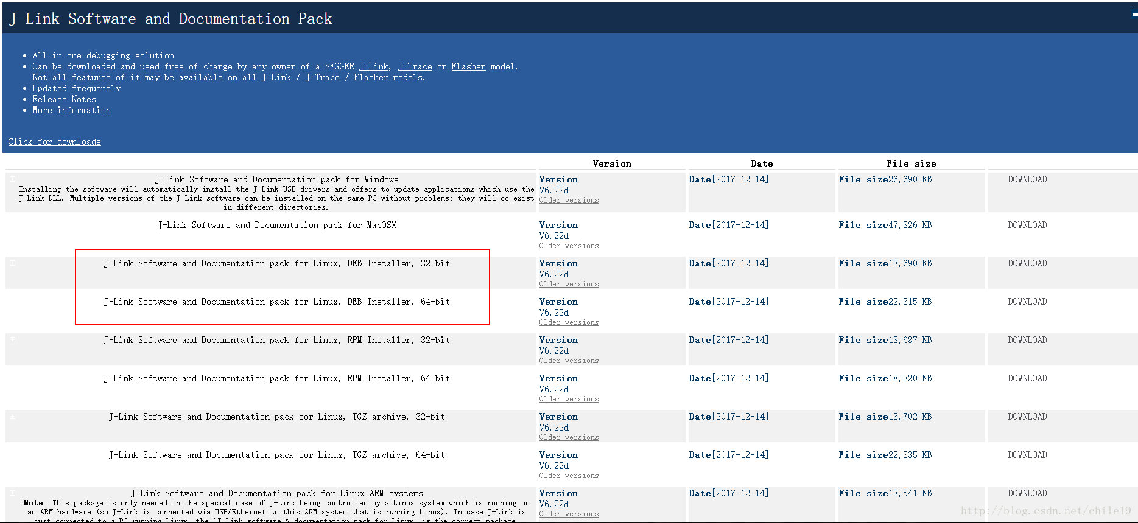The image size is (1138, 523).
Task: Click the 'Updated frequently' bullet text
Action: click(x=76, y=88)
